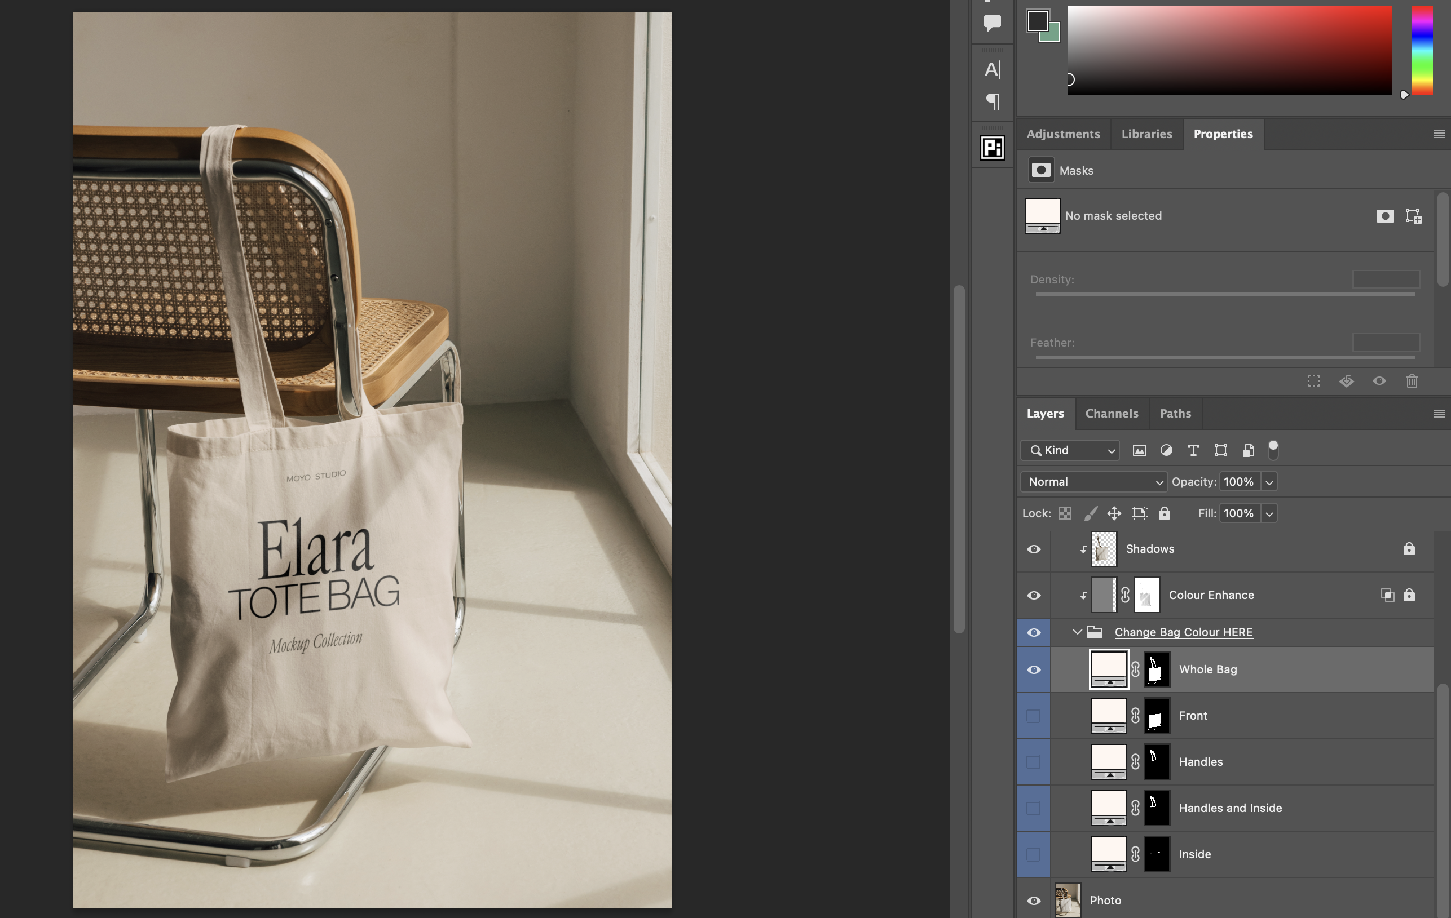
Task: Open the Opacity percentage dropdown arrow
Action: (1269, 482)
